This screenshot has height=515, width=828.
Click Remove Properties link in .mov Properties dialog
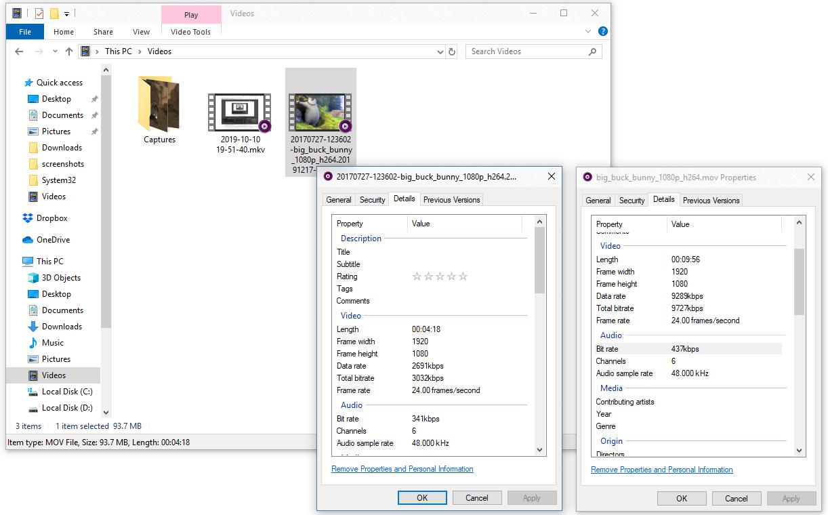[x=662, y=470]
